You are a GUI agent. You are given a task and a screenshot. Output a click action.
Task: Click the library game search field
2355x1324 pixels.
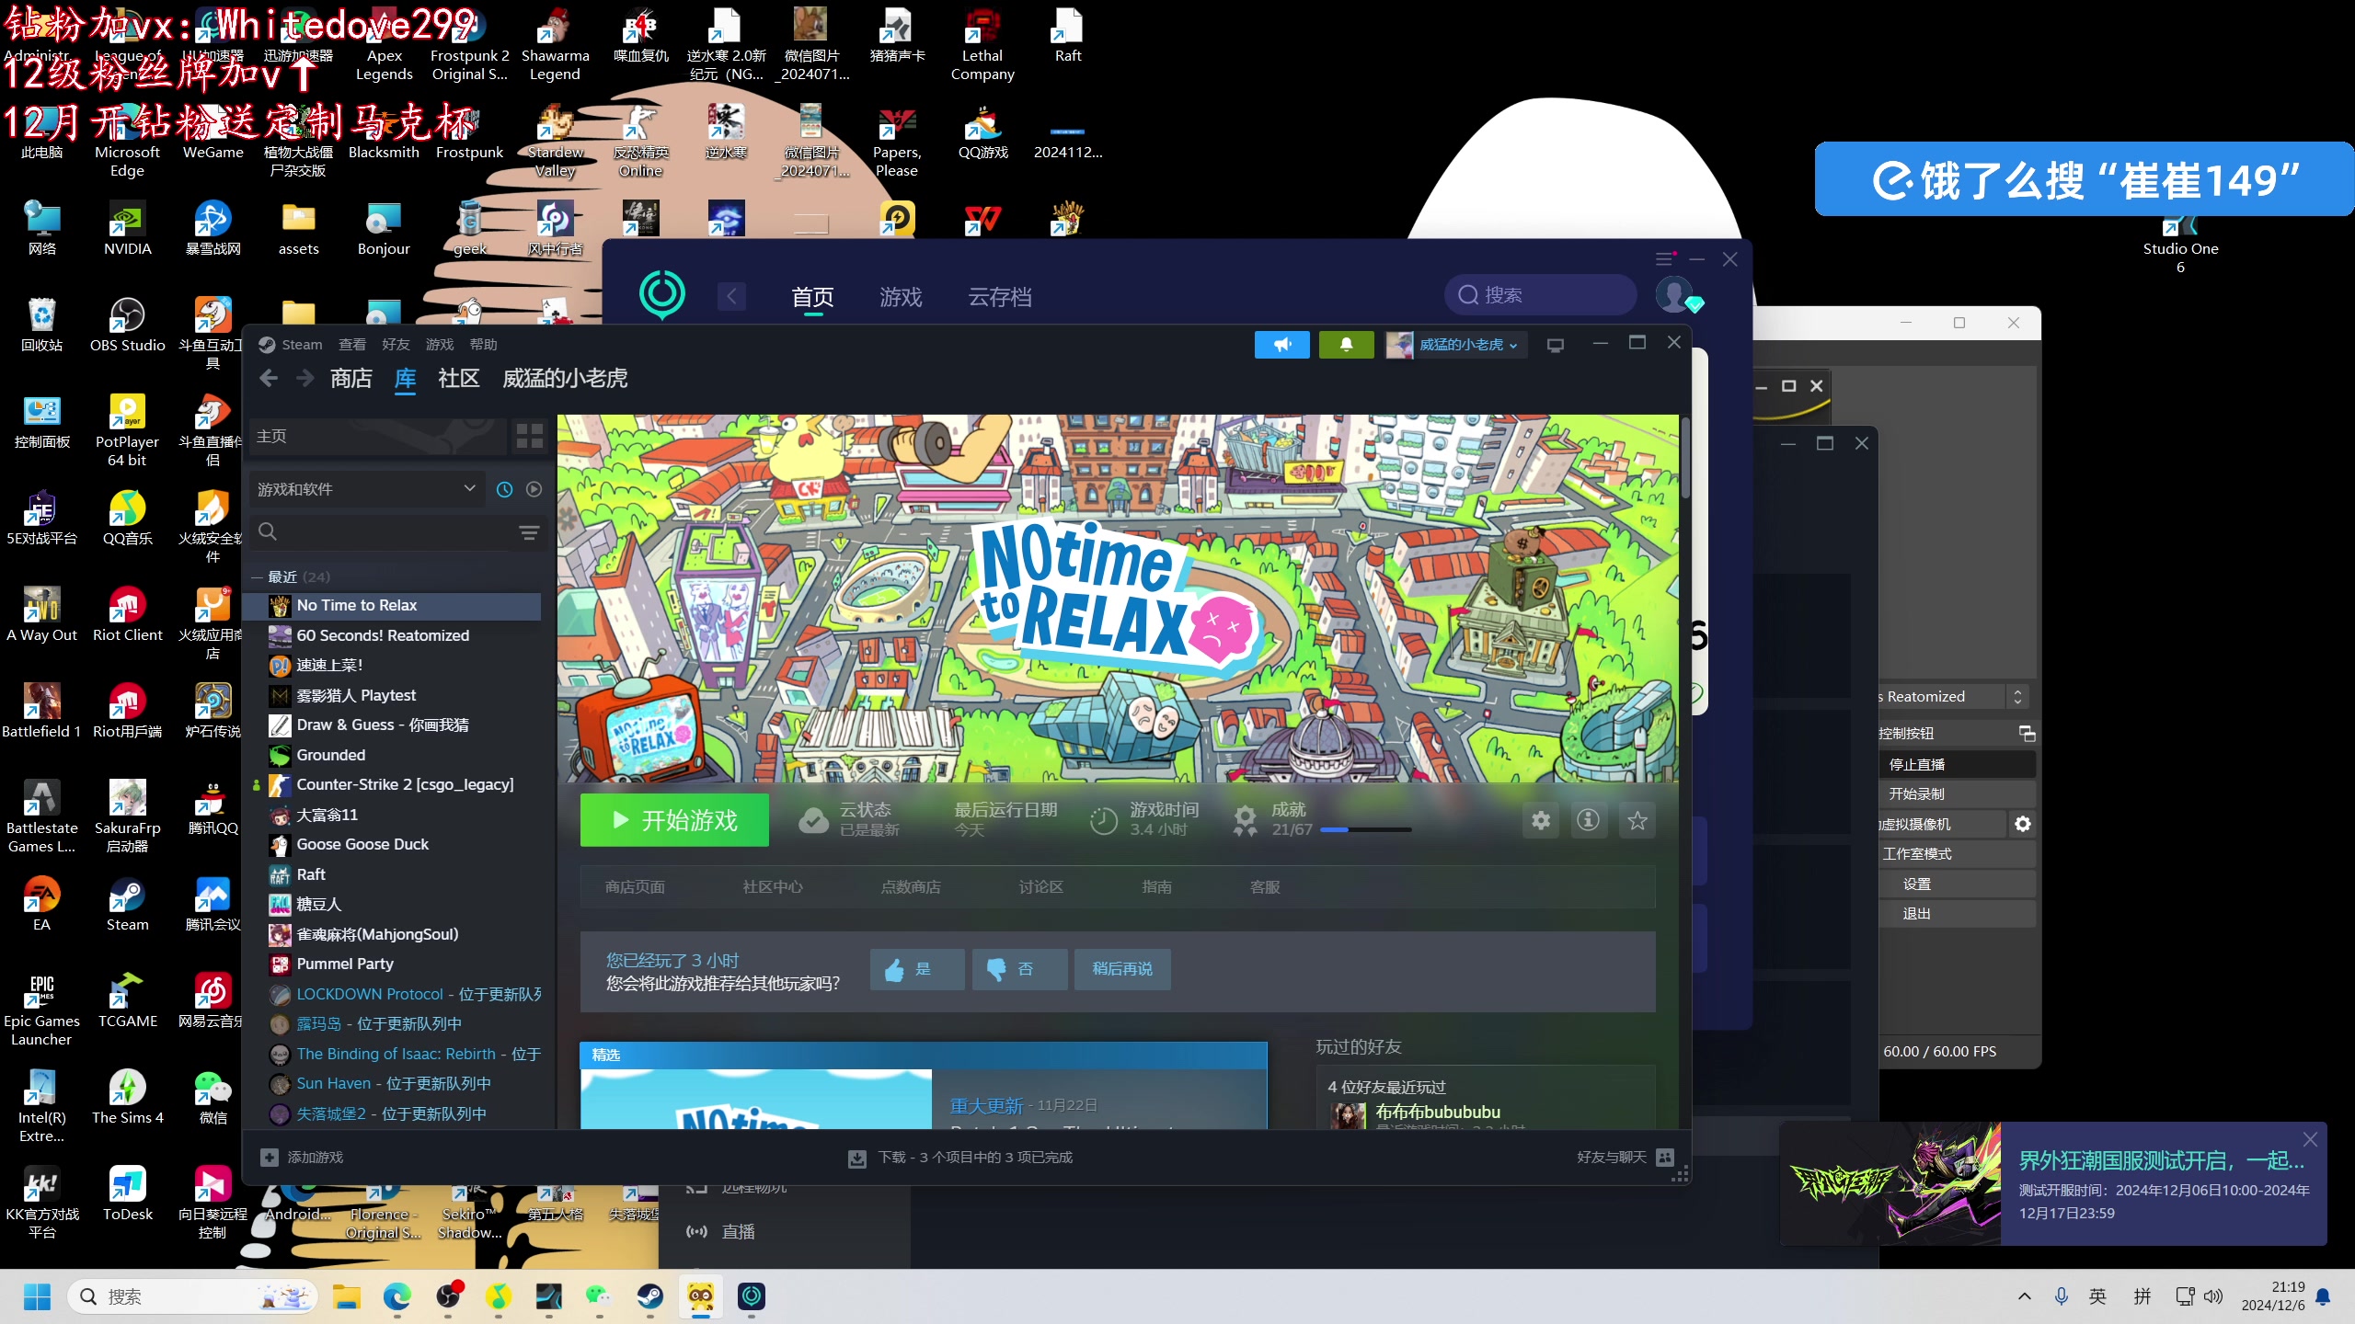[382, 532]
